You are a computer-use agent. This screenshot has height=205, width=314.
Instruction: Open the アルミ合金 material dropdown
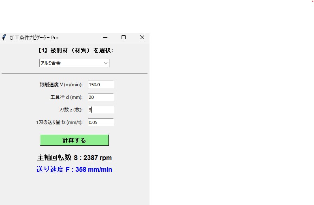click(x=74, y=63)
